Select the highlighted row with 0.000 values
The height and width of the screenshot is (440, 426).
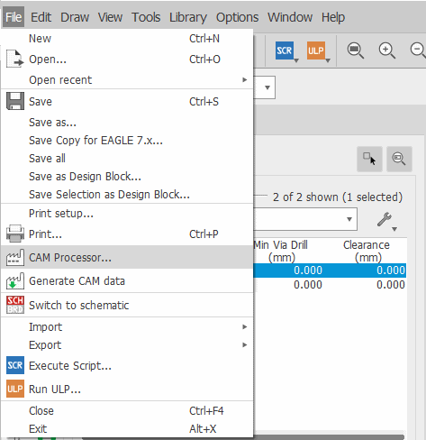(x=330, y=270)
